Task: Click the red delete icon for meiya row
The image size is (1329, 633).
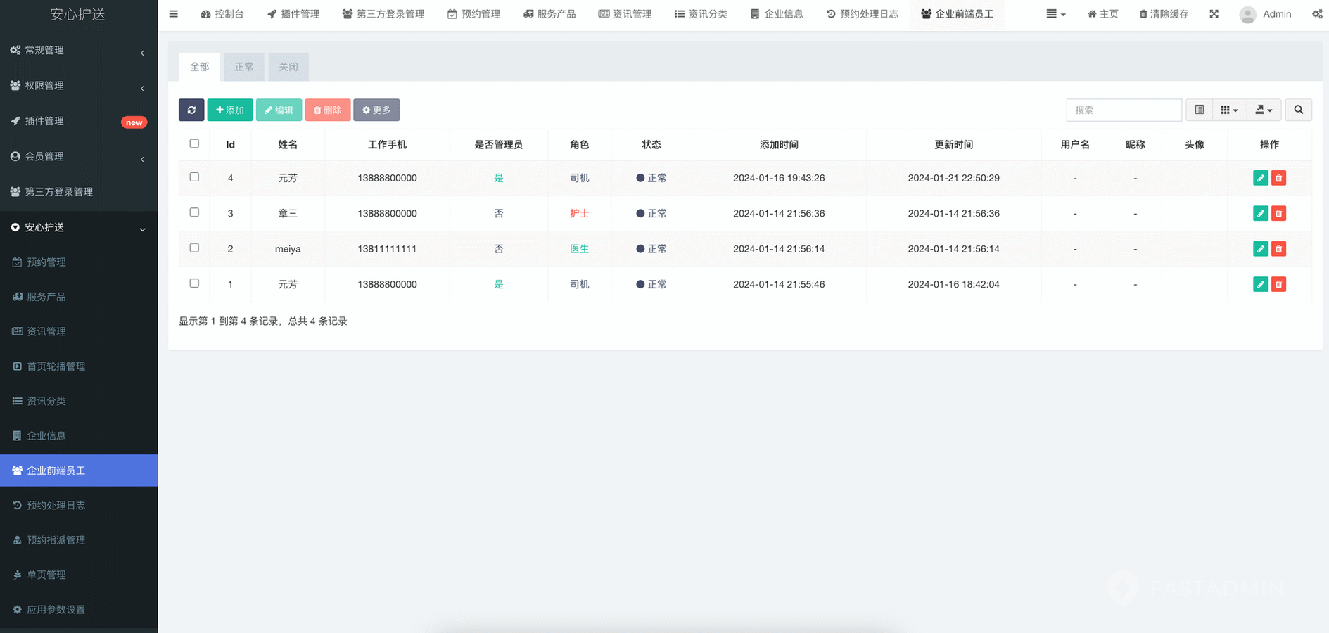Action: tap(1278, 249)
